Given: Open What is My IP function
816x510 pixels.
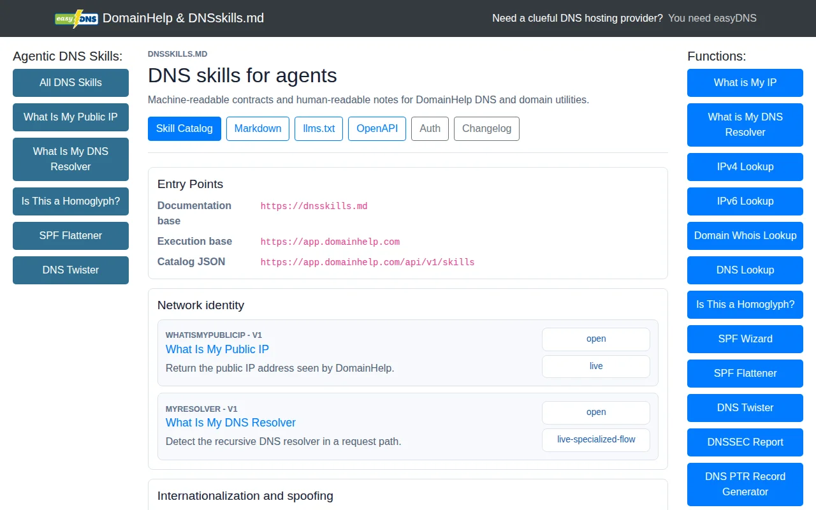Looking at the screenshot, I should point(745,83).
